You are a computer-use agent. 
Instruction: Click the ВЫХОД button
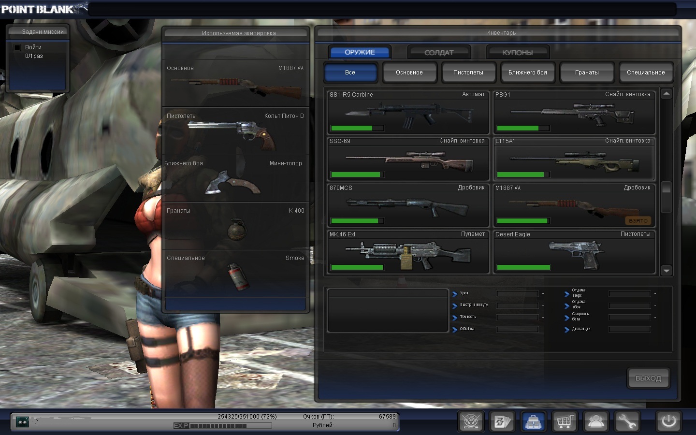point(648,378)
